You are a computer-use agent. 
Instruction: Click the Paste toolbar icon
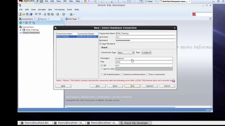click(52, 14)
